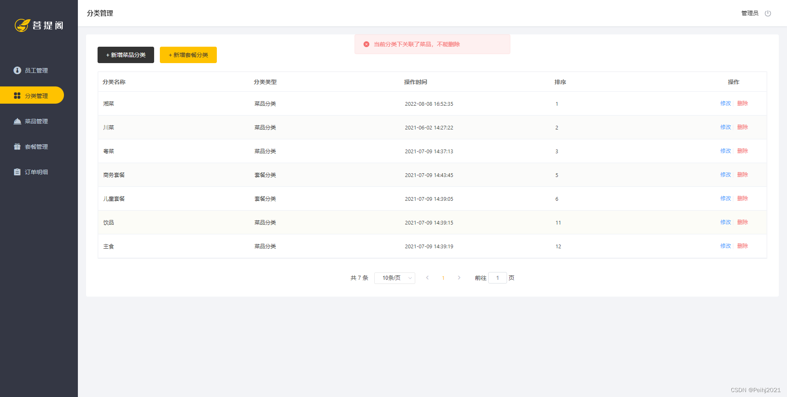Viewport: 787px width, 397px height.
Task: Click the 川菜 name cell
Action: point(109,127)
